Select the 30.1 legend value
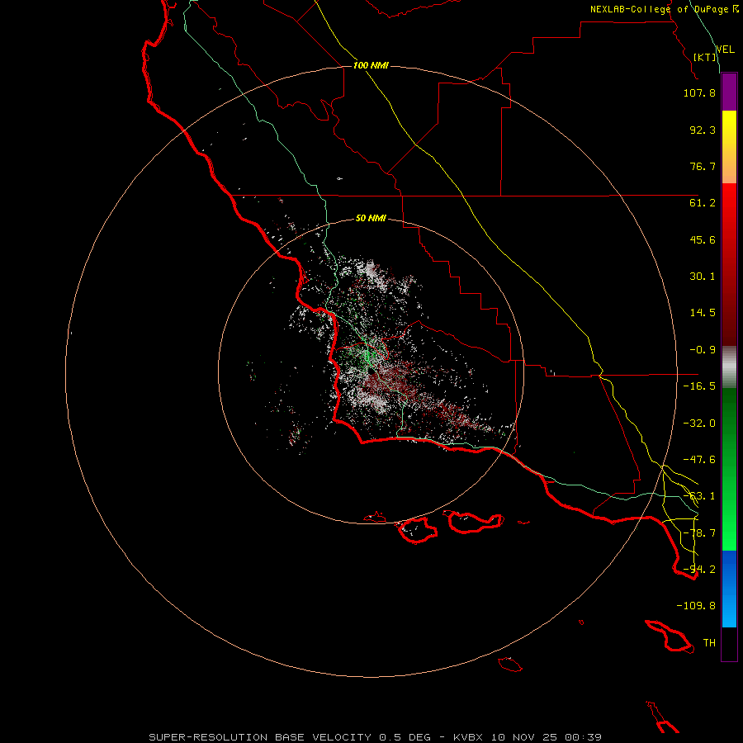 point(703,277)
